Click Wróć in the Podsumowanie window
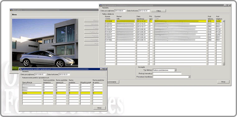The image size is (237, 117). pyautogui.click(x=99, y=108)
